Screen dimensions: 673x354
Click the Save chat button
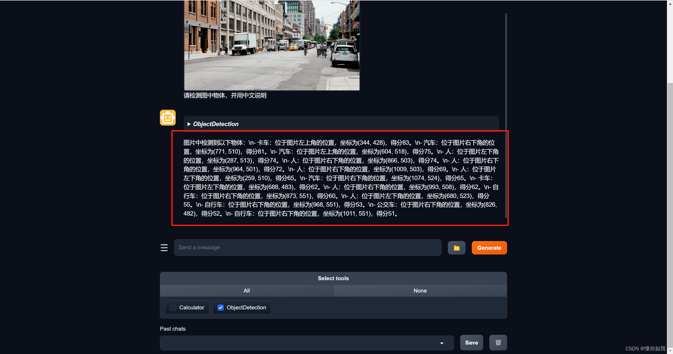[472, 342]
